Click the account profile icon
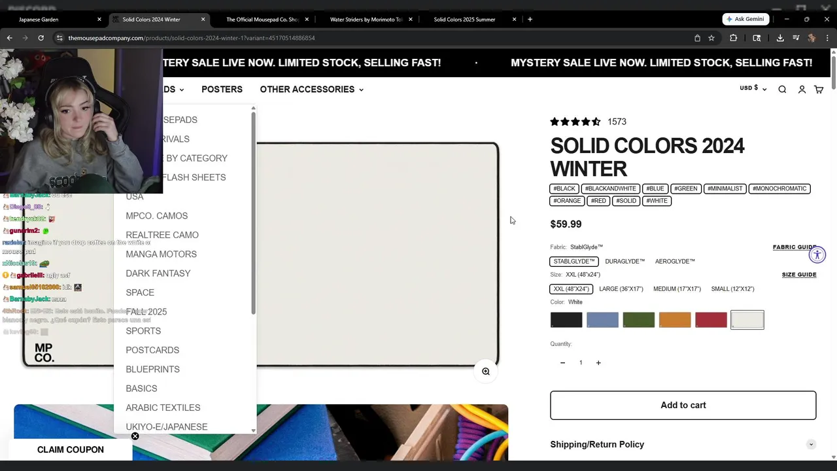837x471 pixels. [802, 90]
